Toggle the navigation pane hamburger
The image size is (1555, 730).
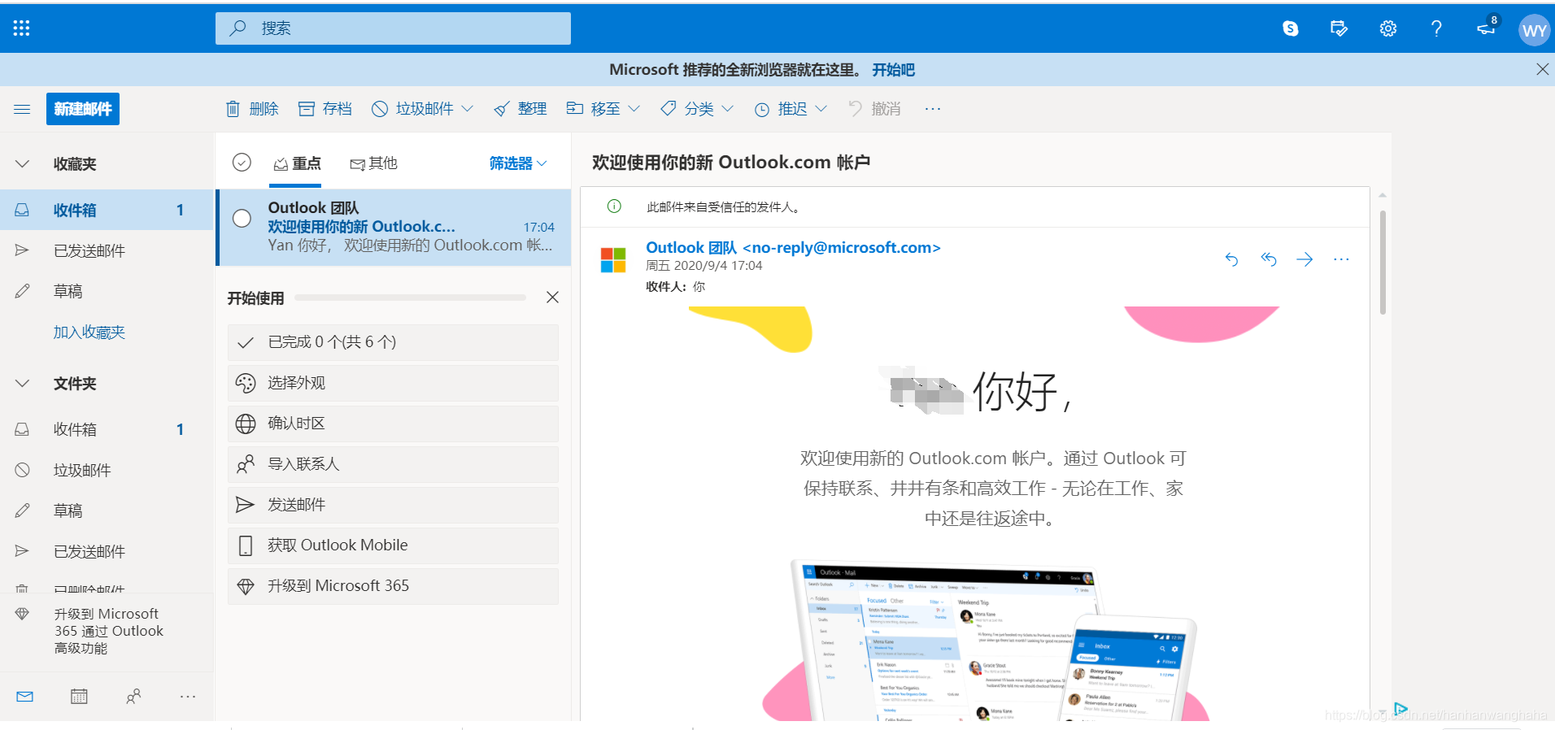click(22, 109)
